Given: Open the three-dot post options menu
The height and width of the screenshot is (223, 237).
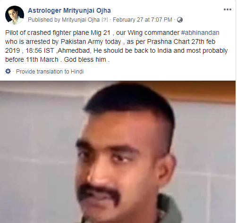Looking at the screenshot, I should pos(228,9).
